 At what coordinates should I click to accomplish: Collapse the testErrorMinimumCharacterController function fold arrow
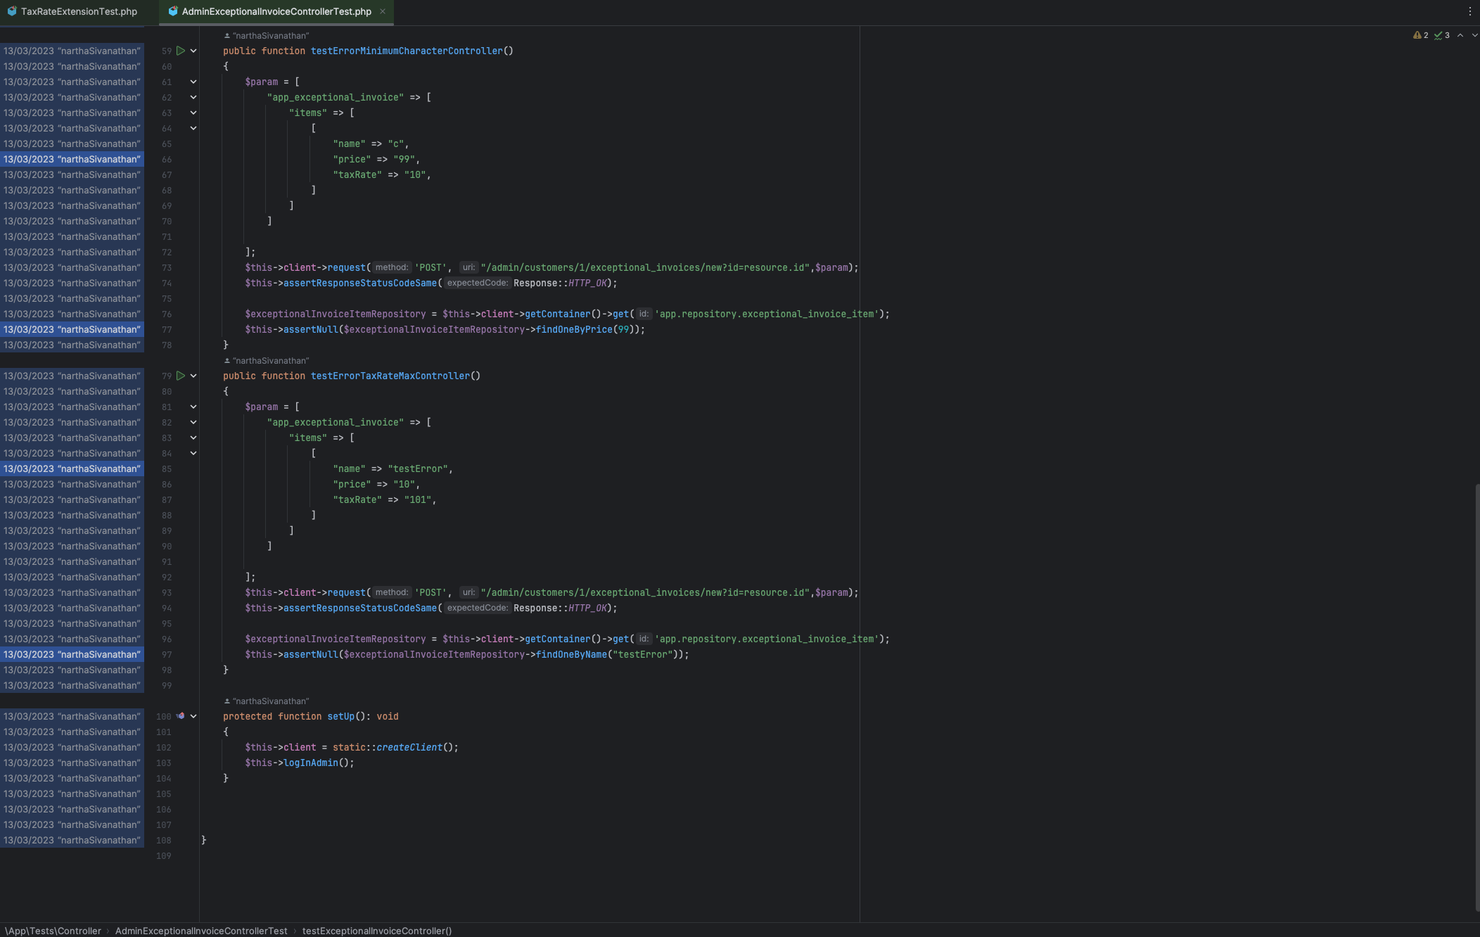pyautogui.click(x=193, y=51)
